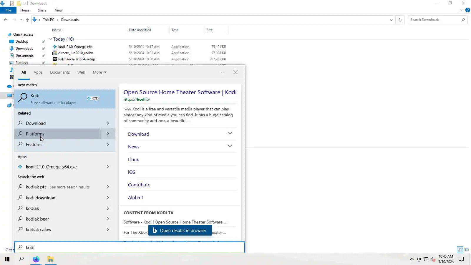Open the Kodi home theater software link
Screen dimensions: 471x265
click(180, 92)
